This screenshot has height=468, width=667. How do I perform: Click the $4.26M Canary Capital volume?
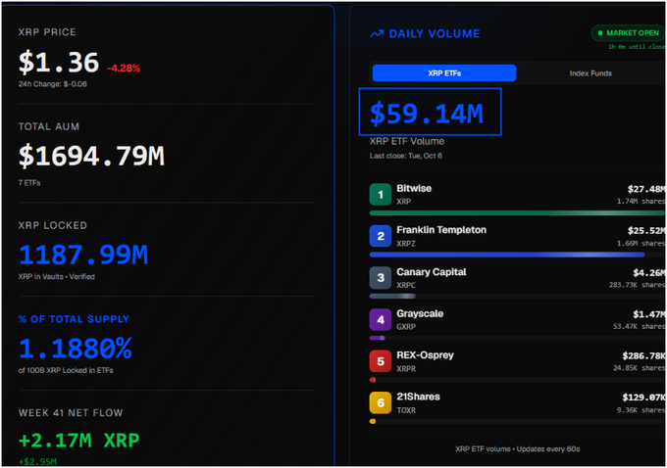[648, 272]
